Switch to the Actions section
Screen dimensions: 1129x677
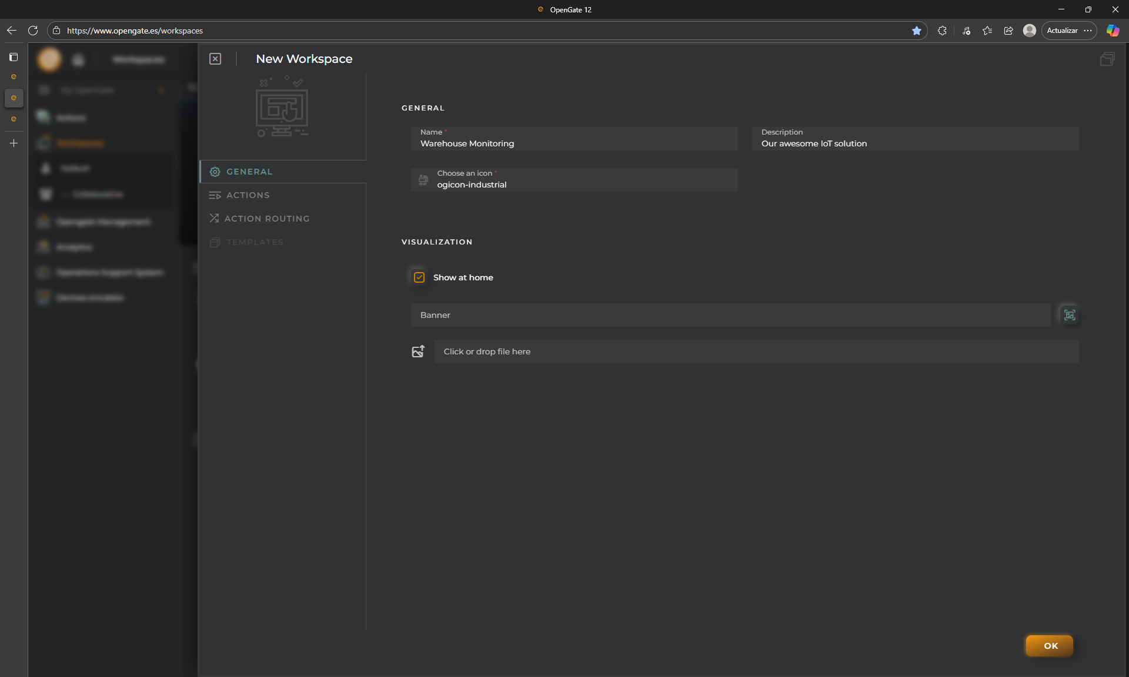tap(248, 195)
